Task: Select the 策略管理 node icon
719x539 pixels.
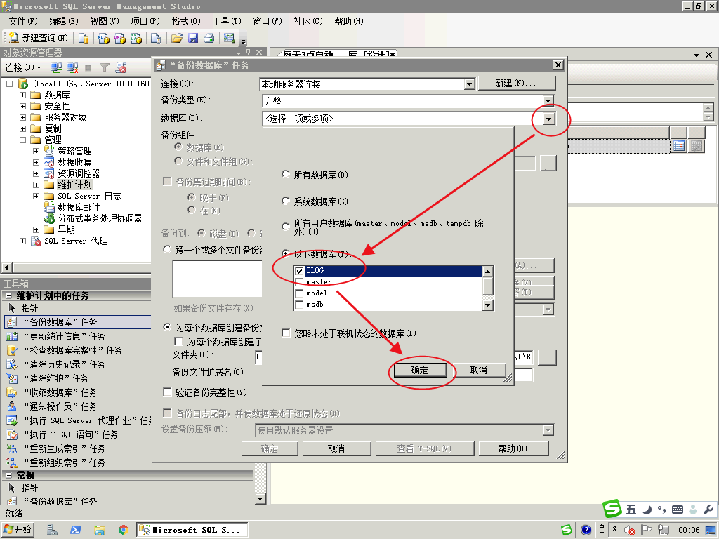Action: [49, 151]
